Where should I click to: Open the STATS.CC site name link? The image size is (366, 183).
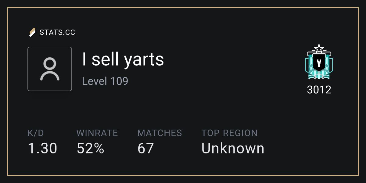tap(57, 32)
